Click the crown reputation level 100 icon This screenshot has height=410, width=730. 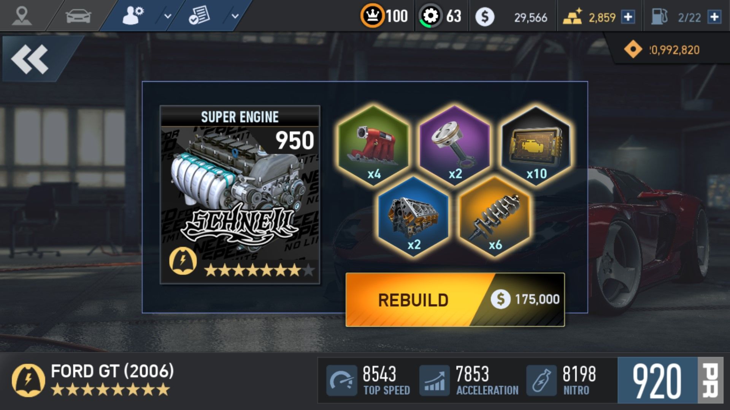(x=373, y=16)
